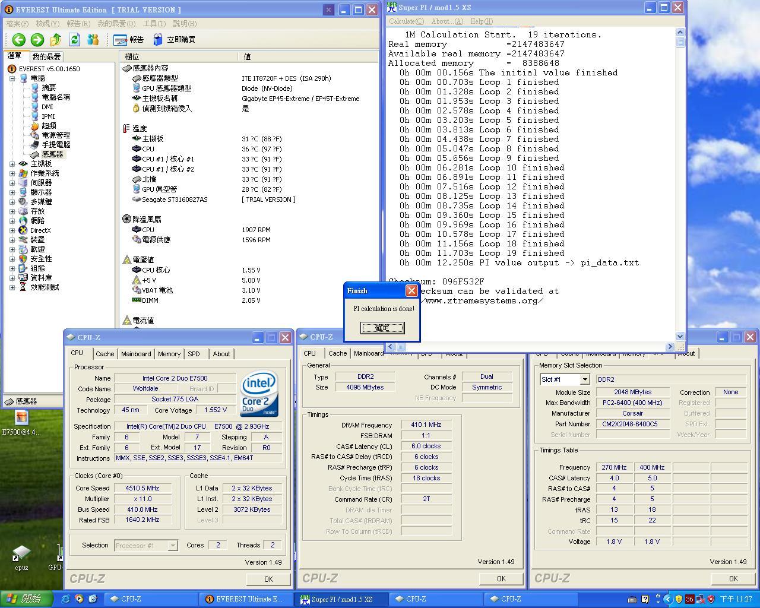Image resolution: width=760 pixels, height=608 pixels.
Task: Click the Intel Core 2 Duo logo
Action: [x=259, y=394]
